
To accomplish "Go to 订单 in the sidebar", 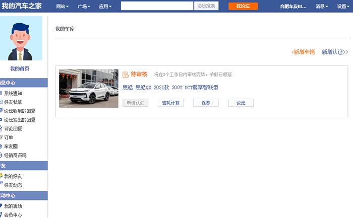I will pos(9,137).
